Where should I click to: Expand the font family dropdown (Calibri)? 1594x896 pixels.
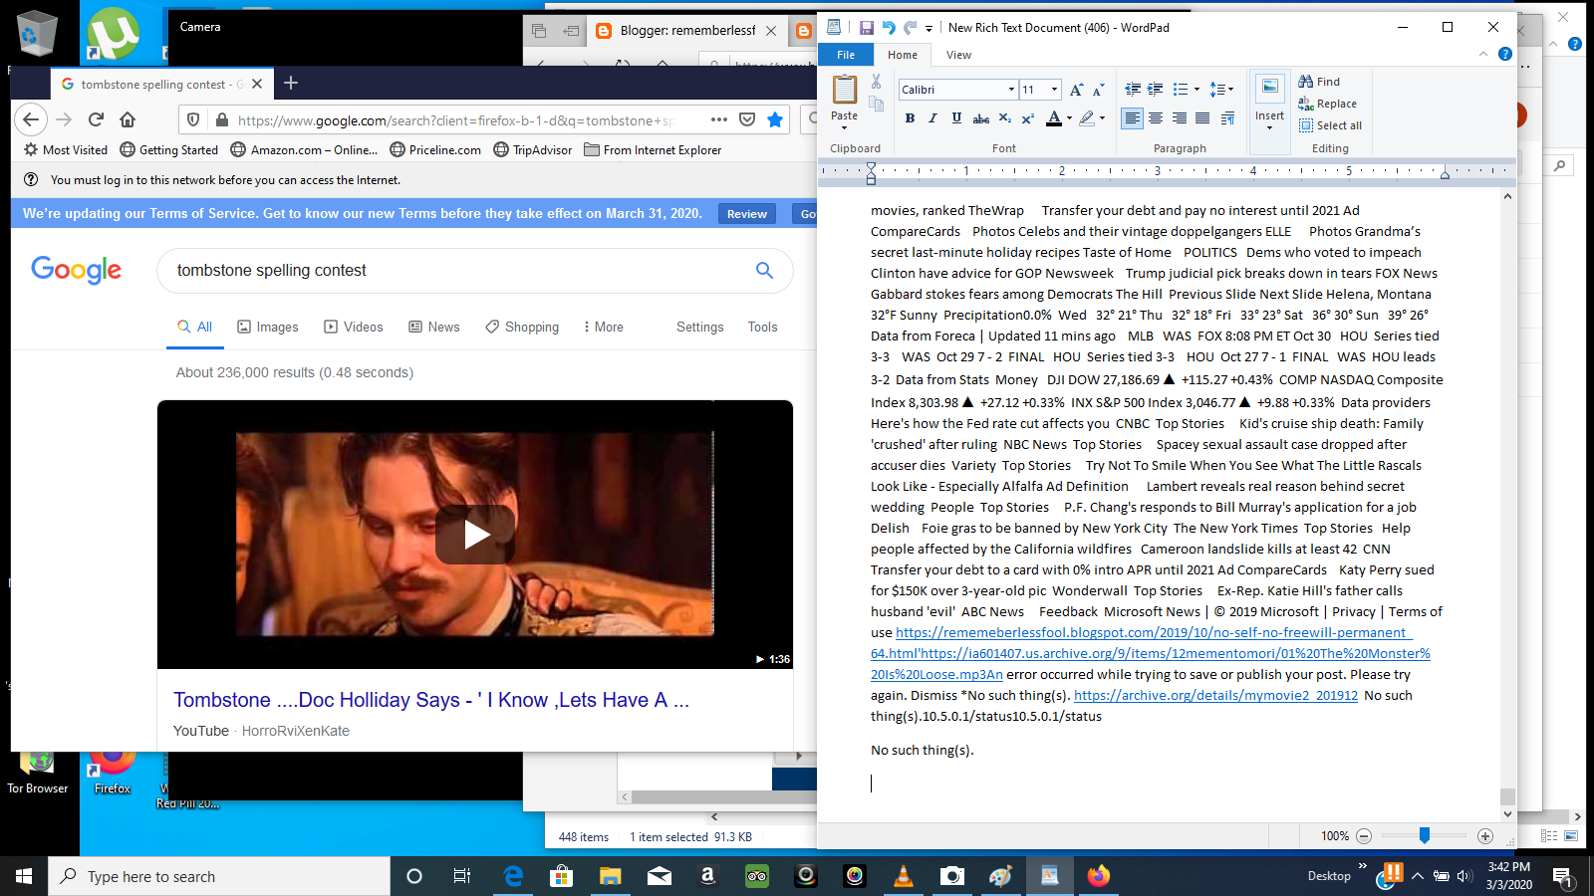click(1011, 90)
